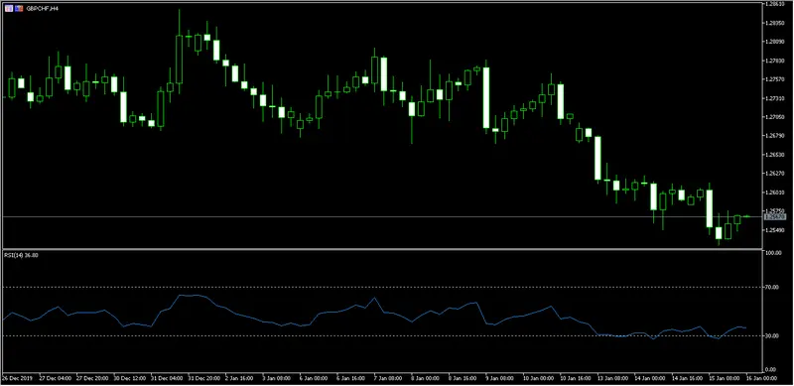The width and height of the screenshot is (794, 386).
Task: Select the tall white 9 Jan bearish candle
Action: 486,97
